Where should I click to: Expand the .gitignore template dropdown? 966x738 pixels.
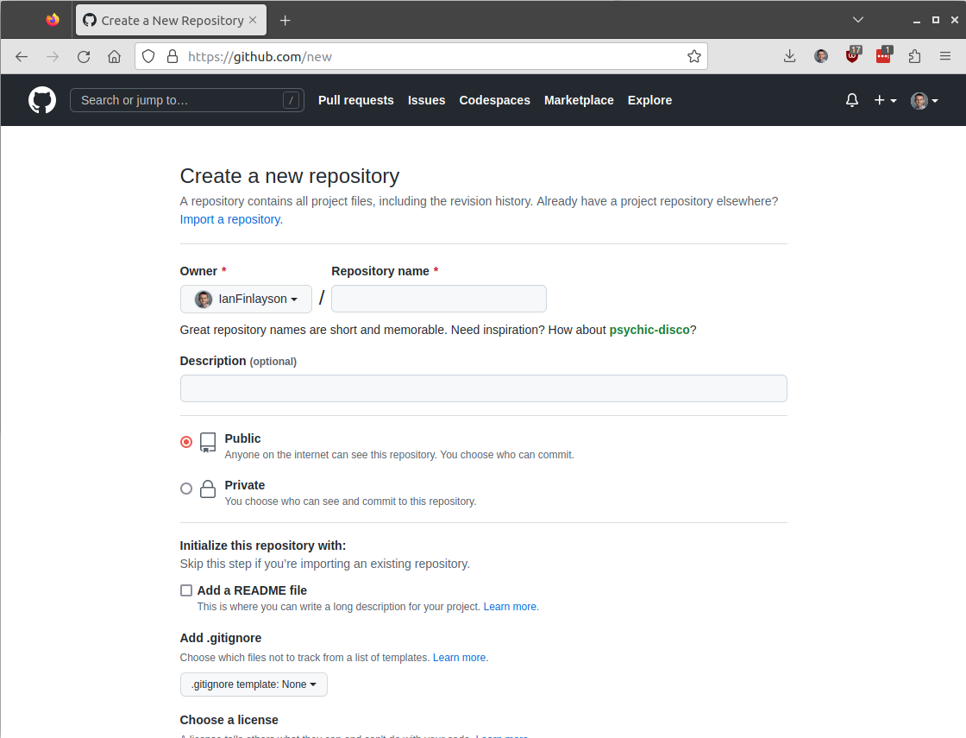[254, 684]
